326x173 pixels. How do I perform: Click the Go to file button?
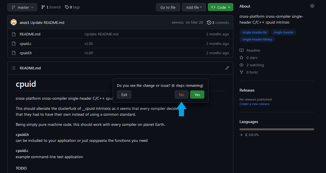168,7
